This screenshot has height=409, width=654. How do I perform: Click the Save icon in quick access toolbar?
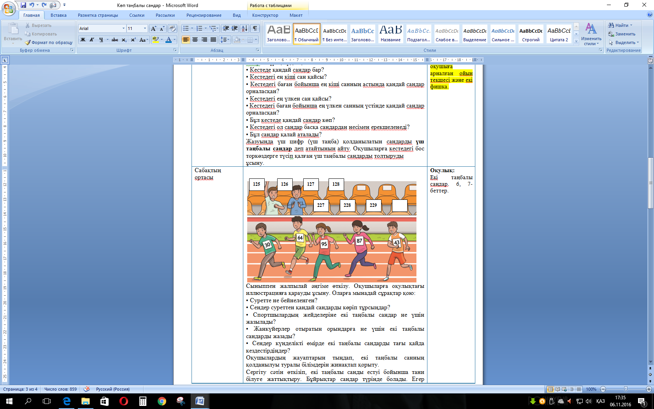click(23, 5)
